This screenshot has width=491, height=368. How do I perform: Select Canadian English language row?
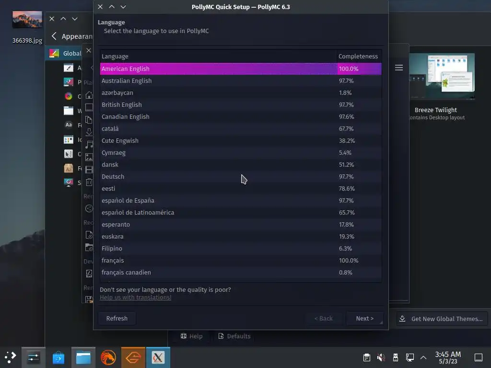point(241,117)
